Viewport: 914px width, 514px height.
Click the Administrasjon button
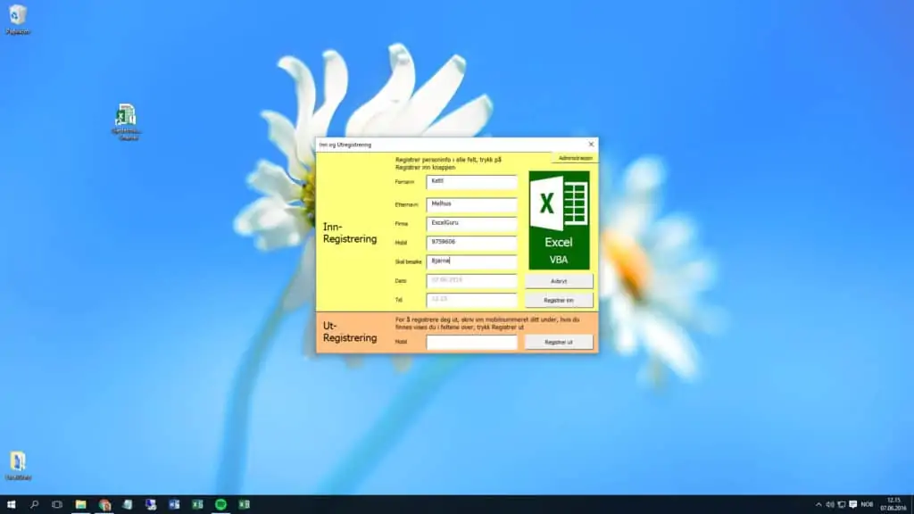coord(575,158)
